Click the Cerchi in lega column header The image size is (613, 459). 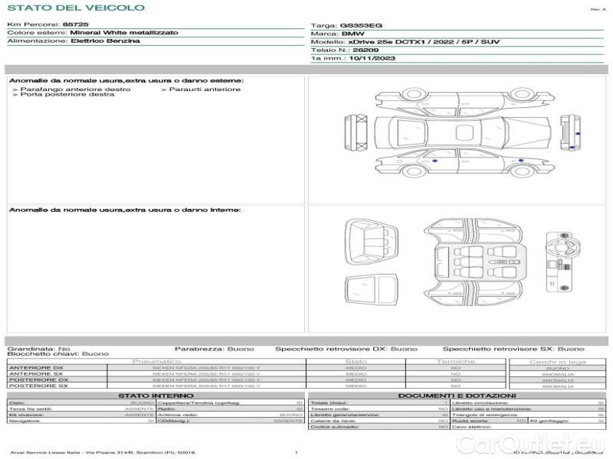(x=557, y=361)
